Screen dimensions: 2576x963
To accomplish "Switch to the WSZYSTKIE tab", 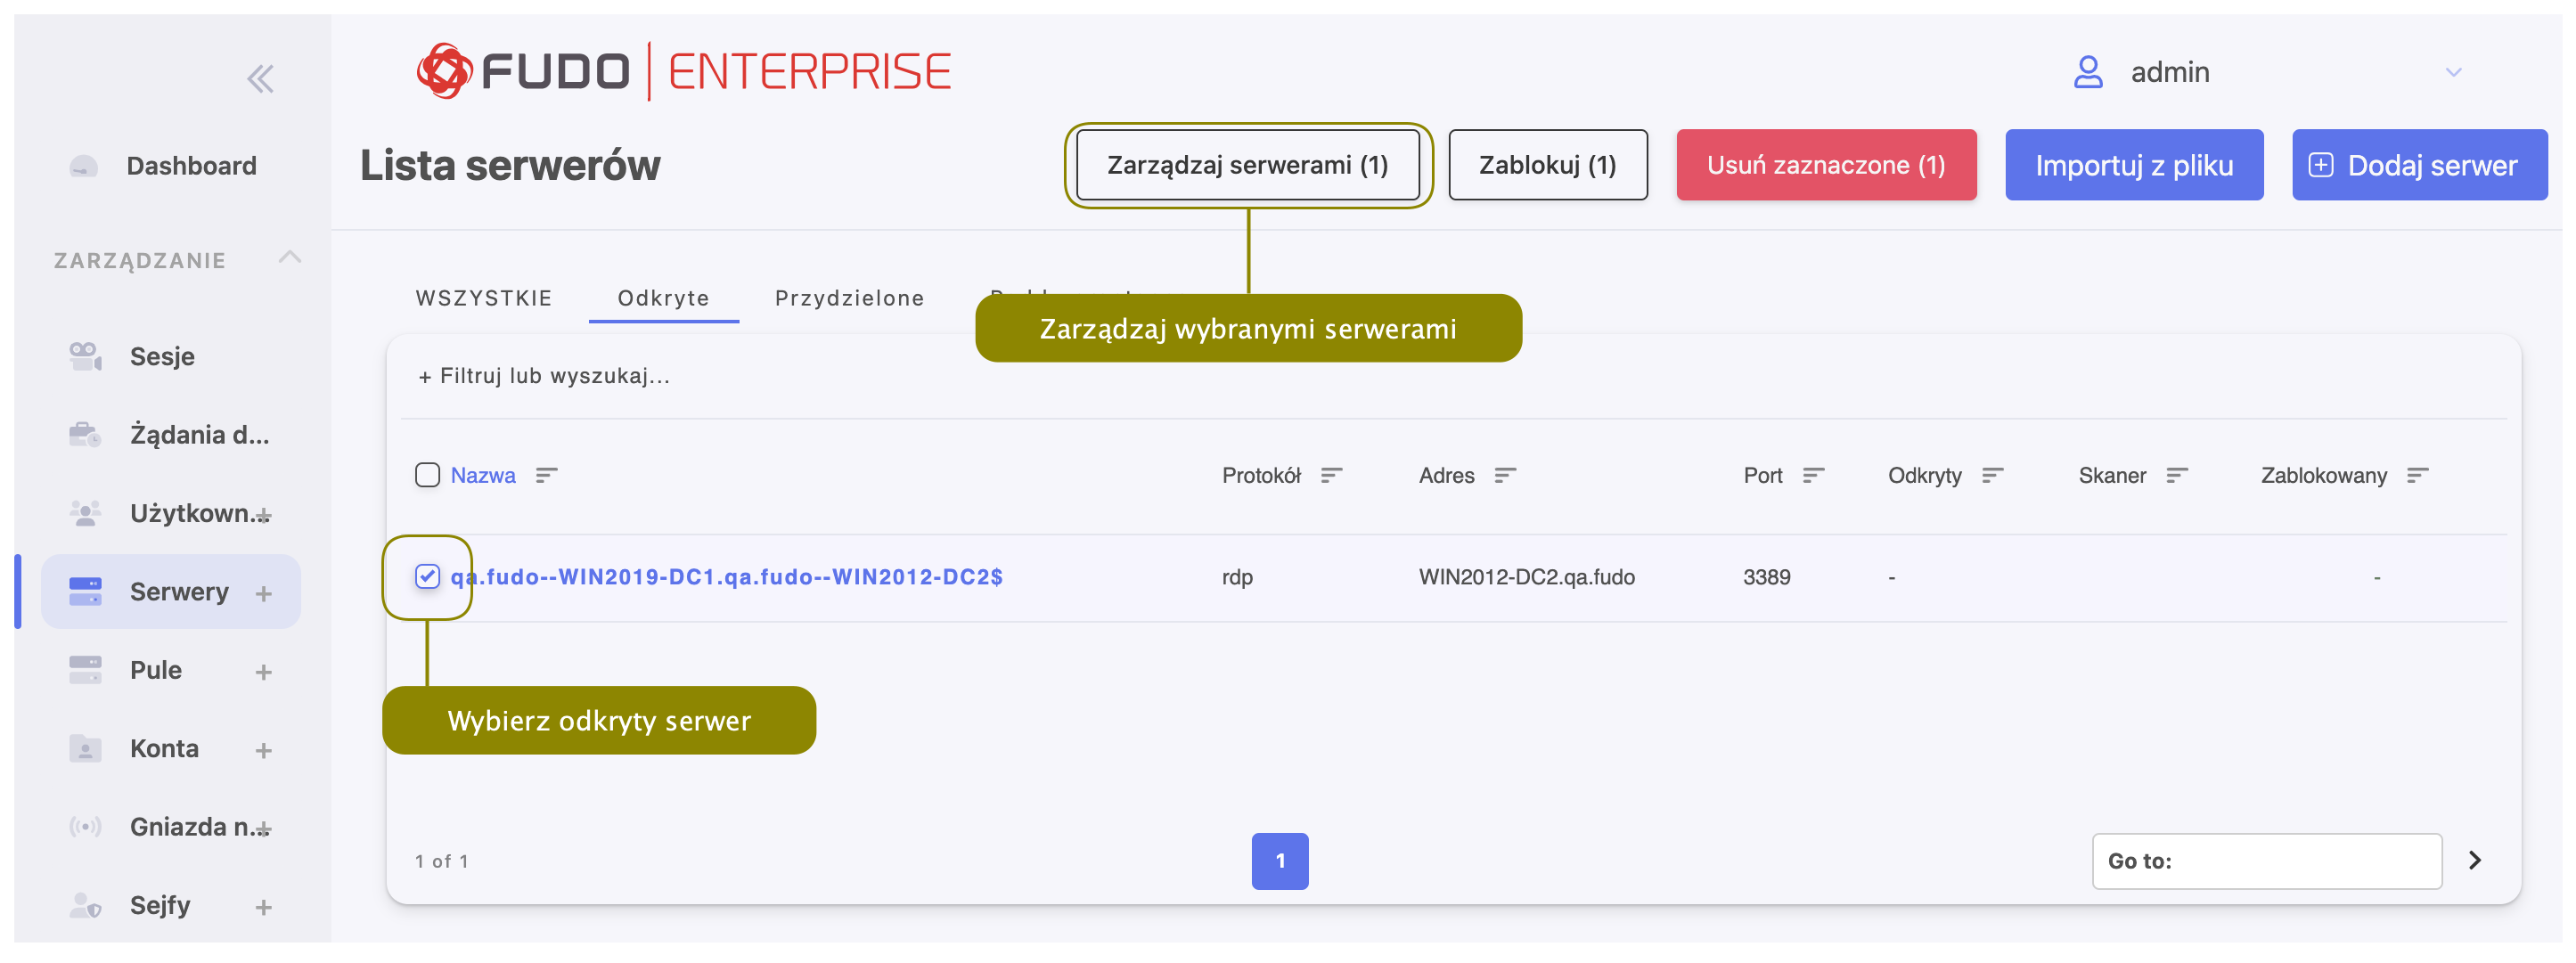I will click(484, 298).
